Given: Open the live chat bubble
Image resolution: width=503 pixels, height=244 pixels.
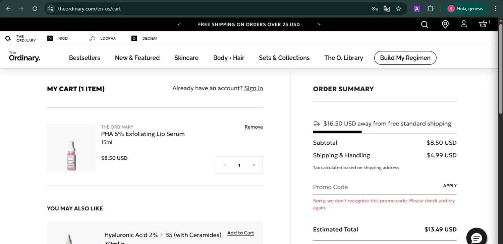Looking at the screenshot, I should click(x=476, y=238).
